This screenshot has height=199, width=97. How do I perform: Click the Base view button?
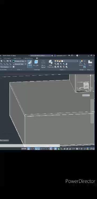90,63
